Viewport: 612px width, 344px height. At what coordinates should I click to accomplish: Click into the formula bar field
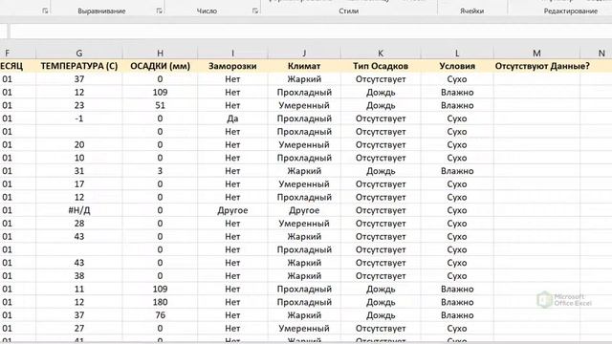311,32
